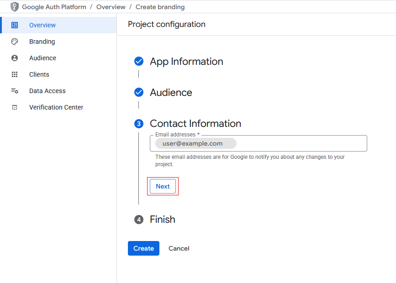Click the Cancel button

(179, 248)
